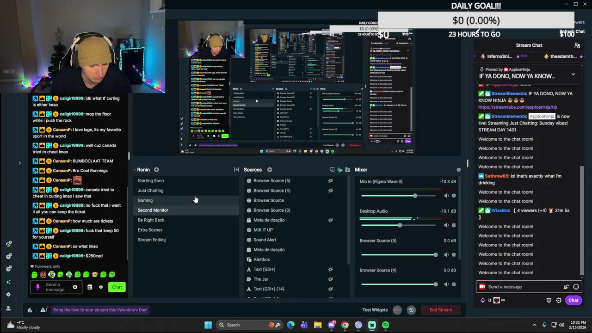Viewport: 592px width, 333px height.
Task: Switch to the Be Right Back scene
Action: tap(151, 220)
